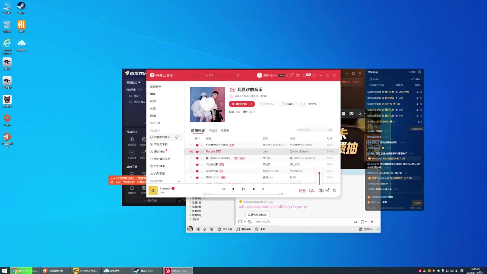The width and height of the screenshot is (487, 274).
Task: Open the adl.netease.com link in chat
Action: [x=273, y=207]
